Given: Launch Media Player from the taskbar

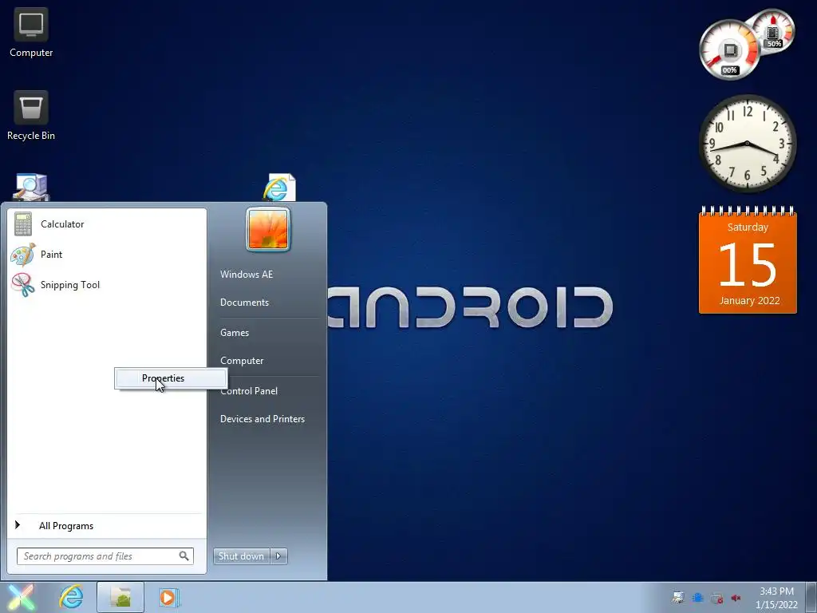Looking at the screenshot, I should (x=168, y=597).
